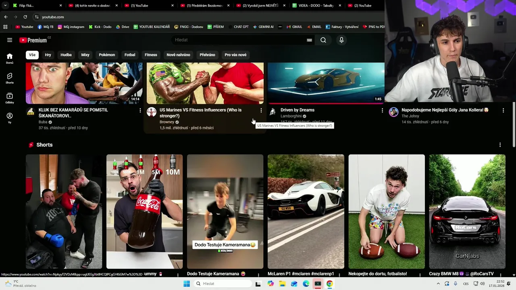Open options for Jana Kollera video

click(x=503, y=110)
